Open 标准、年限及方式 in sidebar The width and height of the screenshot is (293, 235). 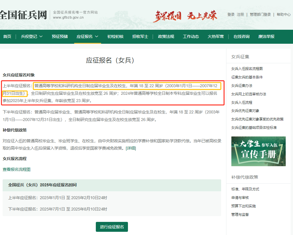[245, 189]
